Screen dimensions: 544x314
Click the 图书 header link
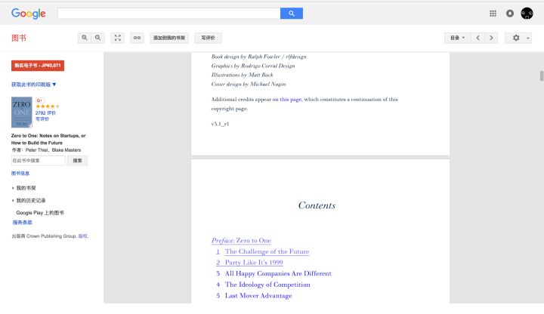[x=19, y=38]
